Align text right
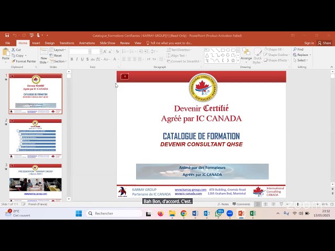This screenshot has width=335, height=251. click(x=135, y=59)
